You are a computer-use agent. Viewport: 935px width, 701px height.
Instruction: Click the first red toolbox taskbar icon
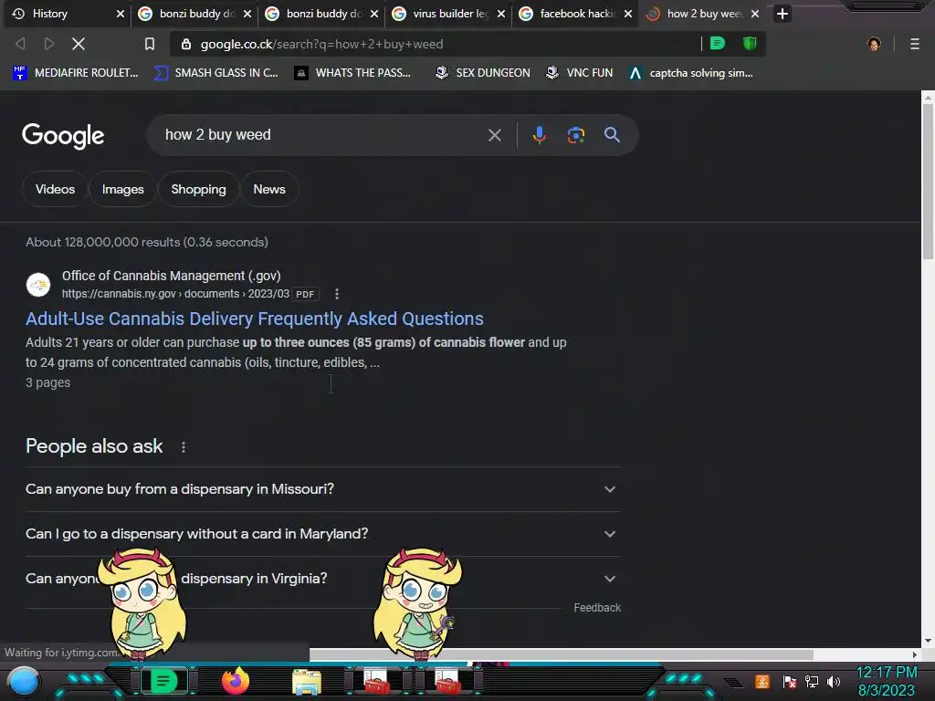coord(375,681)
